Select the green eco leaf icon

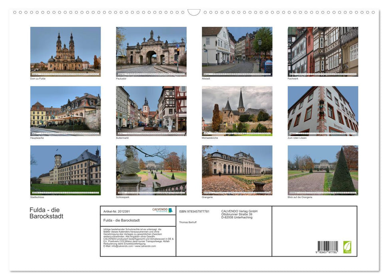click(348, 247)
